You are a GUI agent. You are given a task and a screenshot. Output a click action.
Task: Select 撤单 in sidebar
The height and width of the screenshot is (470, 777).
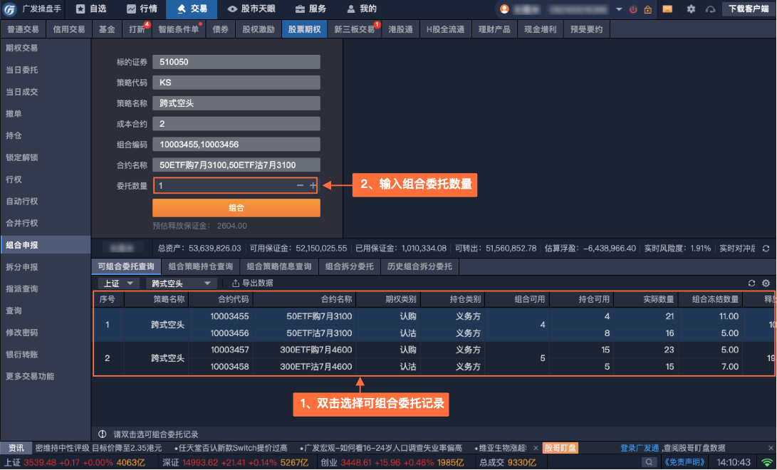[45, 113]
